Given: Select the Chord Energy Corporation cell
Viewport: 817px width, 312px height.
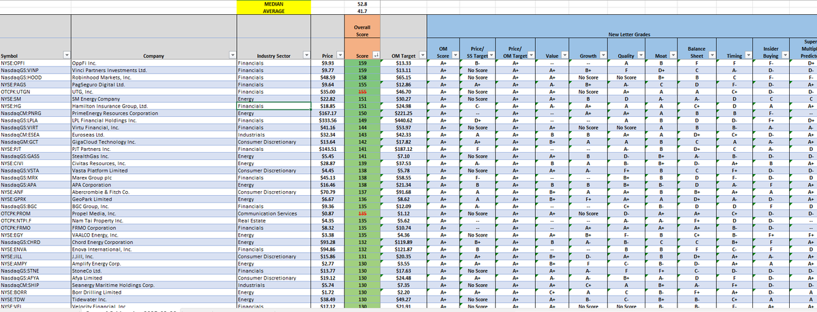Looking at the screenshot, I should [x=153, y=241].
